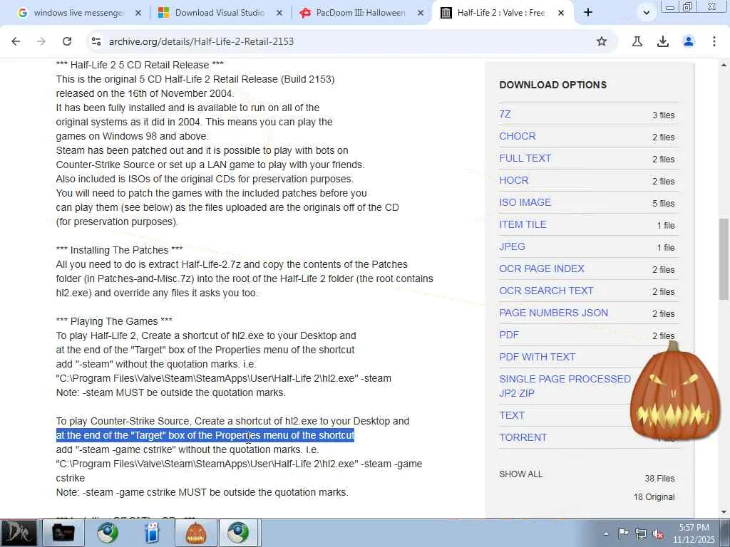Open the Chrome three-dot menu
Viewport: 730px width, 547px height.
[x=714, y=41]
